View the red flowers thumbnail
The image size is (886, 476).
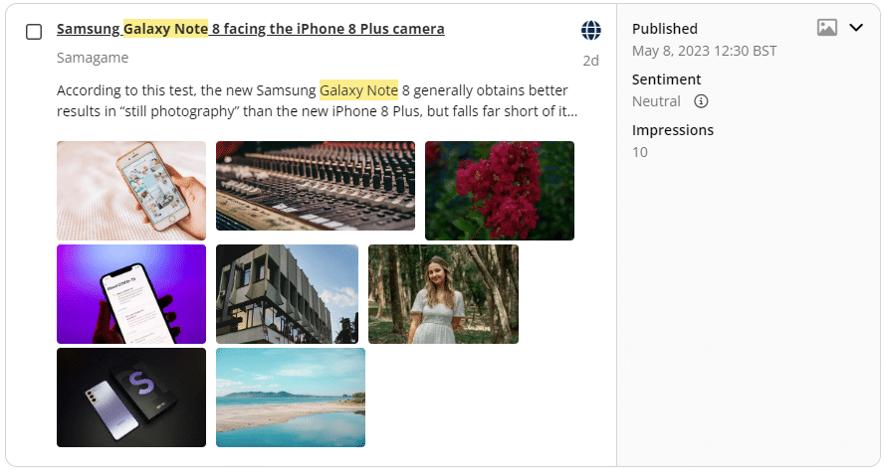point(500,191)
